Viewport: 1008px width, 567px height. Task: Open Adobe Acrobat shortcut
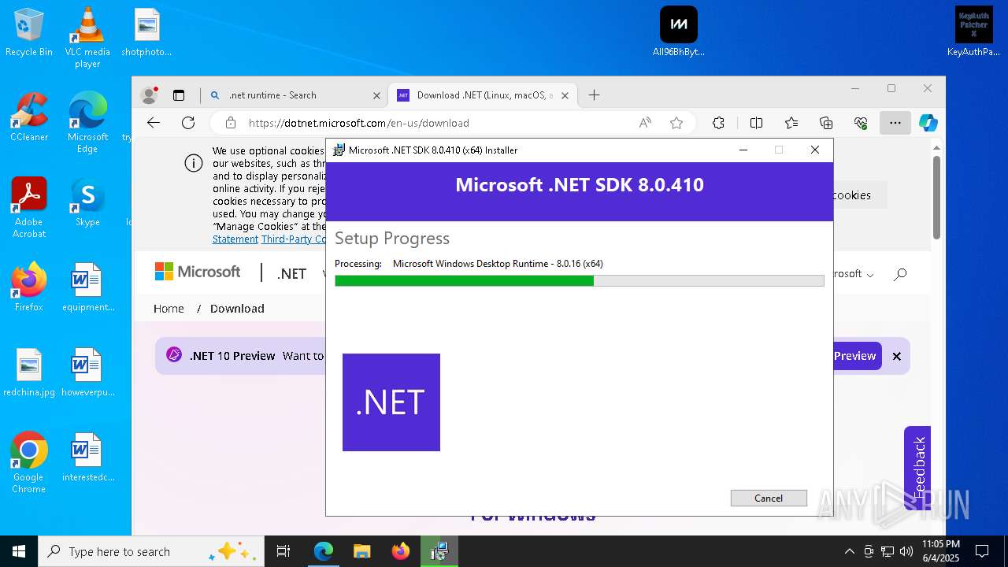(x=29, y=207)
